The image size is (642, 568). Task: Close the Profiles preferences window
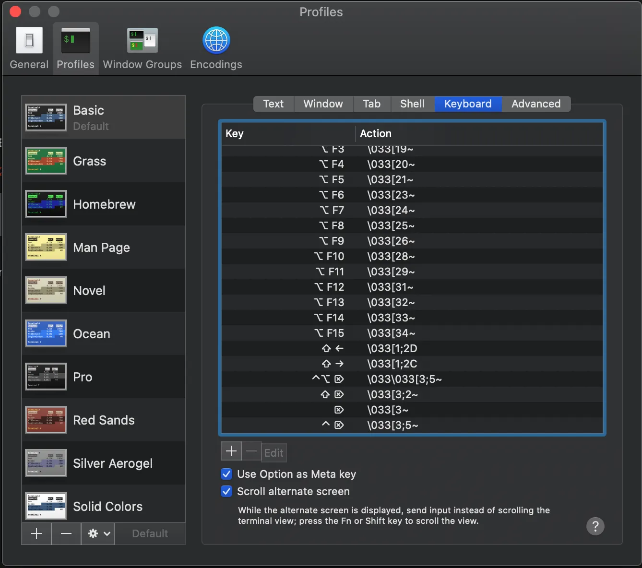click(x=15, y=12)
